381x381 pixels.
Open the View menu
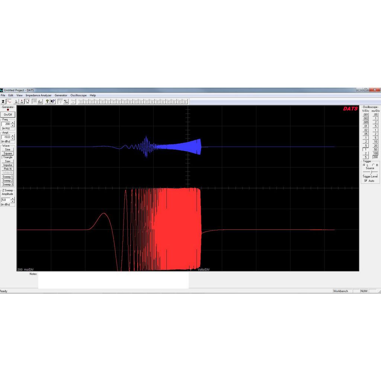point(19,96)
